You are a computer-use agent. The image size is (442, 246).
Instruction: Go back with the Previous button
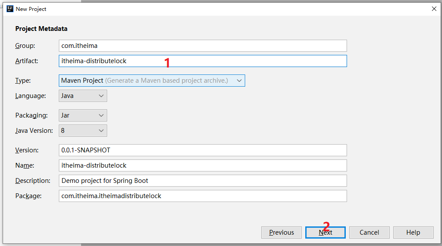[281, 233]
